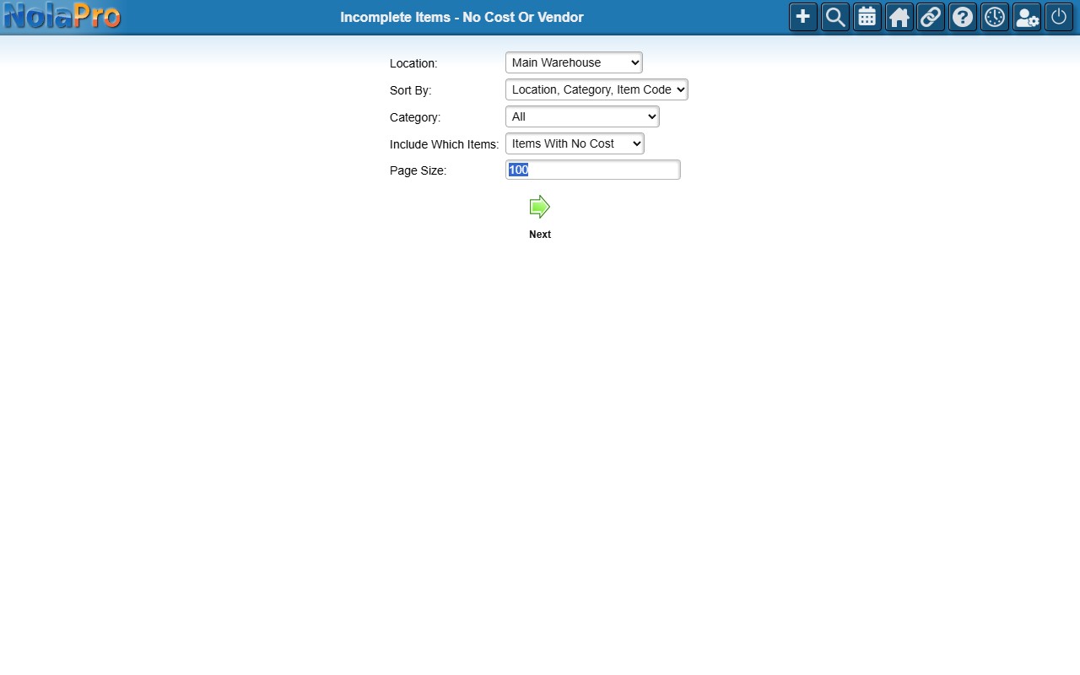This screenshot has height=675, width=1080.
Task: Open the Sort By dropdown
Action: (x=597, y=89)
